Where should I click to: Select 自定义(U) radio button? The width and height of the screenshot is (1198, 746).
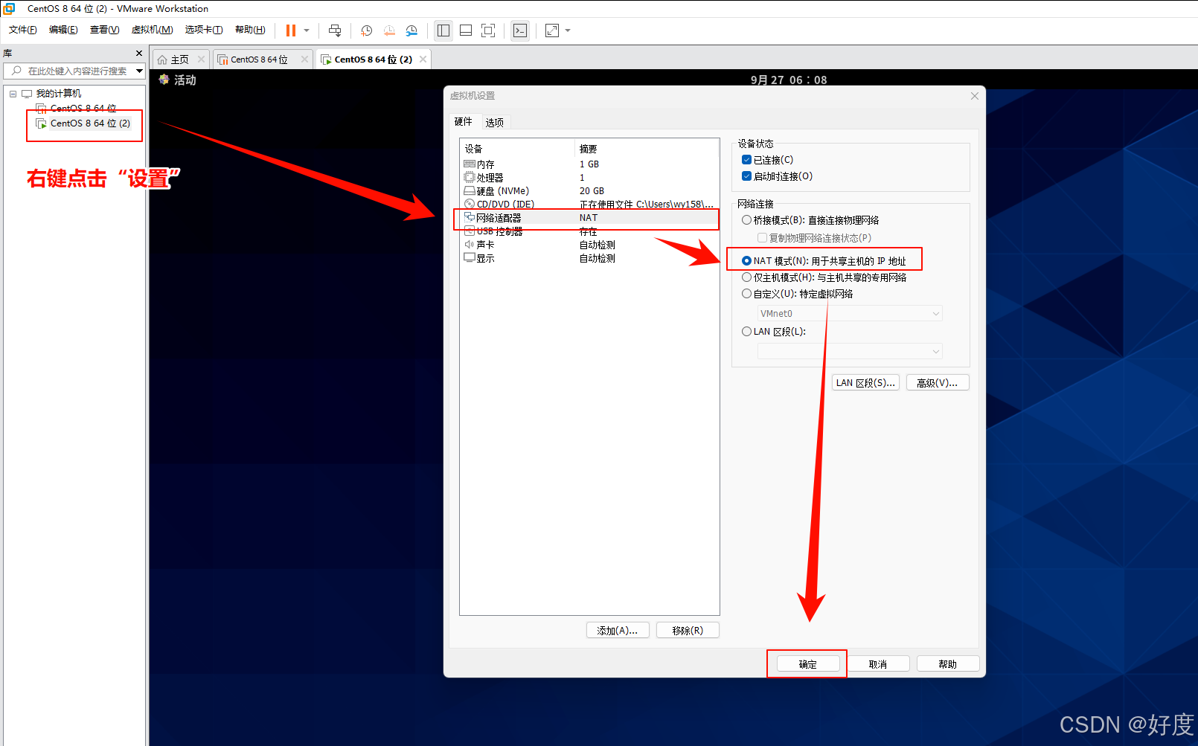pyautogui.click(x=746, y=294)
